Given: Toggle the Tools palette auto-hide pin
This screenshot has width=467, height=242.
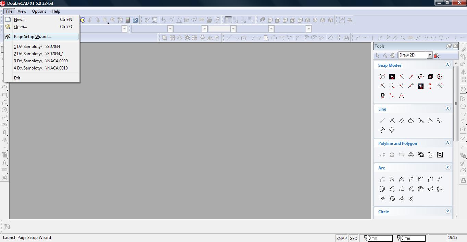Looking at the screenshot, I should pos(449,46).
